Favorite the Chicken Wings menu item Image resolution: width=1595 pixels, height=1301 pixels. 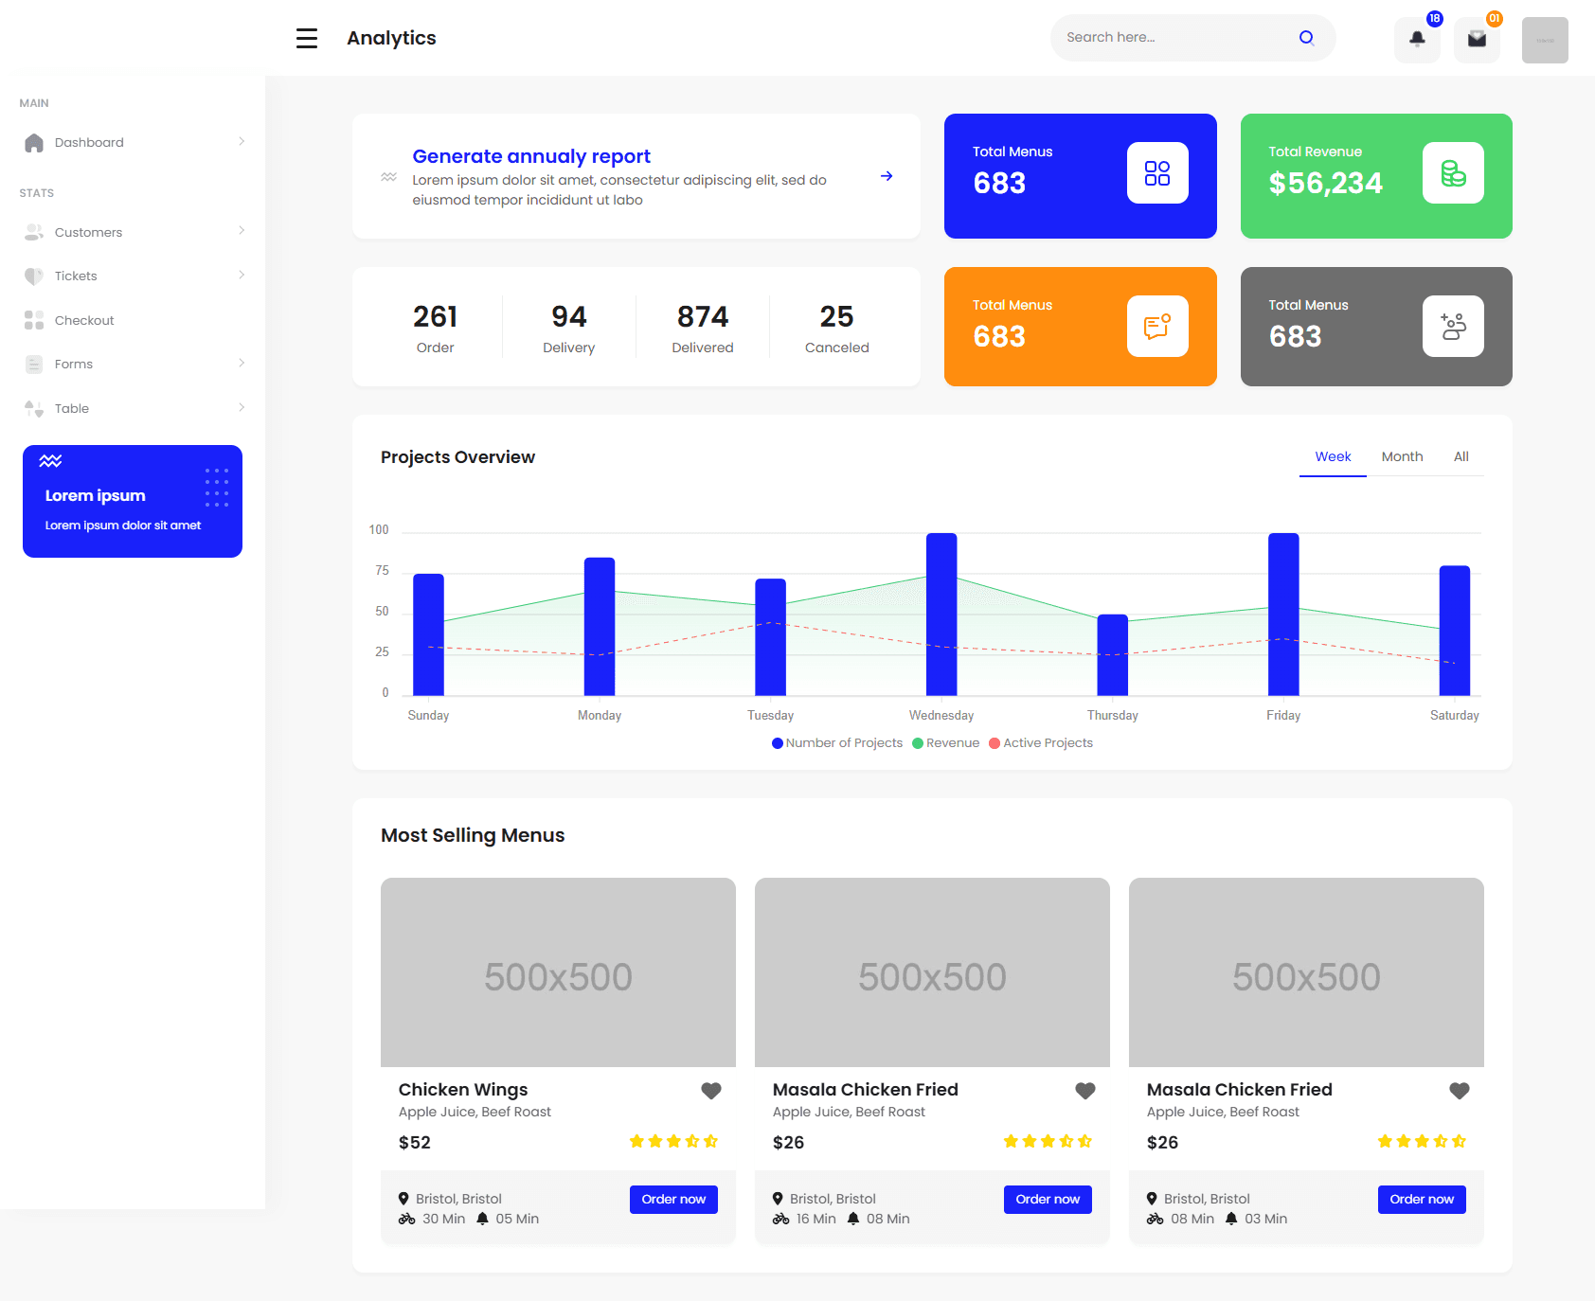point(711,1090)
